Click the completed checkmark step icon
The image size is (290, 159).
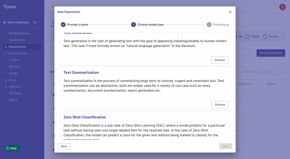click(63, 25)
